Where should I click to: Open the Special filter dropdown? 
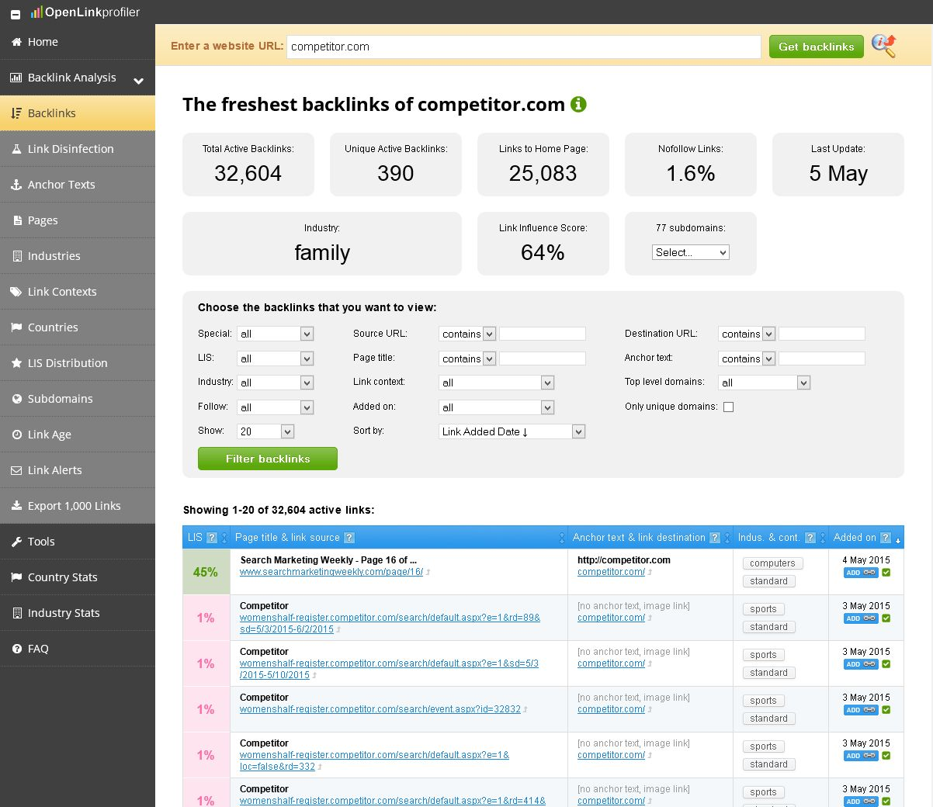(276, 334)
